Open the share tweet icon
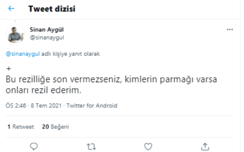 (x=205, y=146)
